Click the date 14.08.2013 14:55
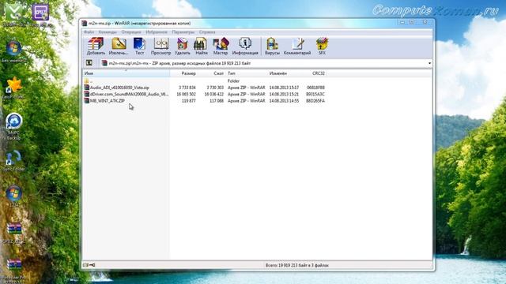The image size is (506, 284). pos(284,101)
